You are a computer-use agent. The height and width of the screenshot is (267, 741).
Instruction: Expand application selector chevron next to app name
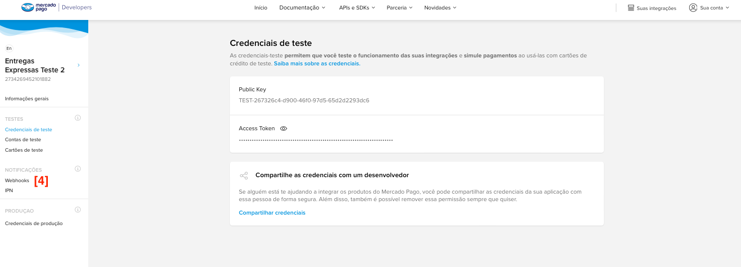(x=79, y=65)
